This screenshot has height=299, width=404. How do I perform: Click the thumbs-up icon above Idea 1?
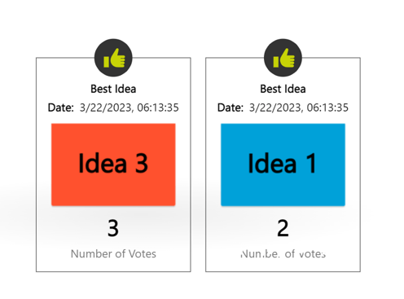284,58
